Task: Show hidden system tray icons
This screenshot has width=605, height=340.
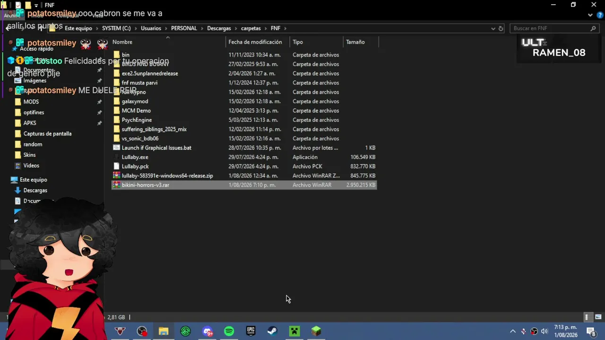Action: coord(513,331)
